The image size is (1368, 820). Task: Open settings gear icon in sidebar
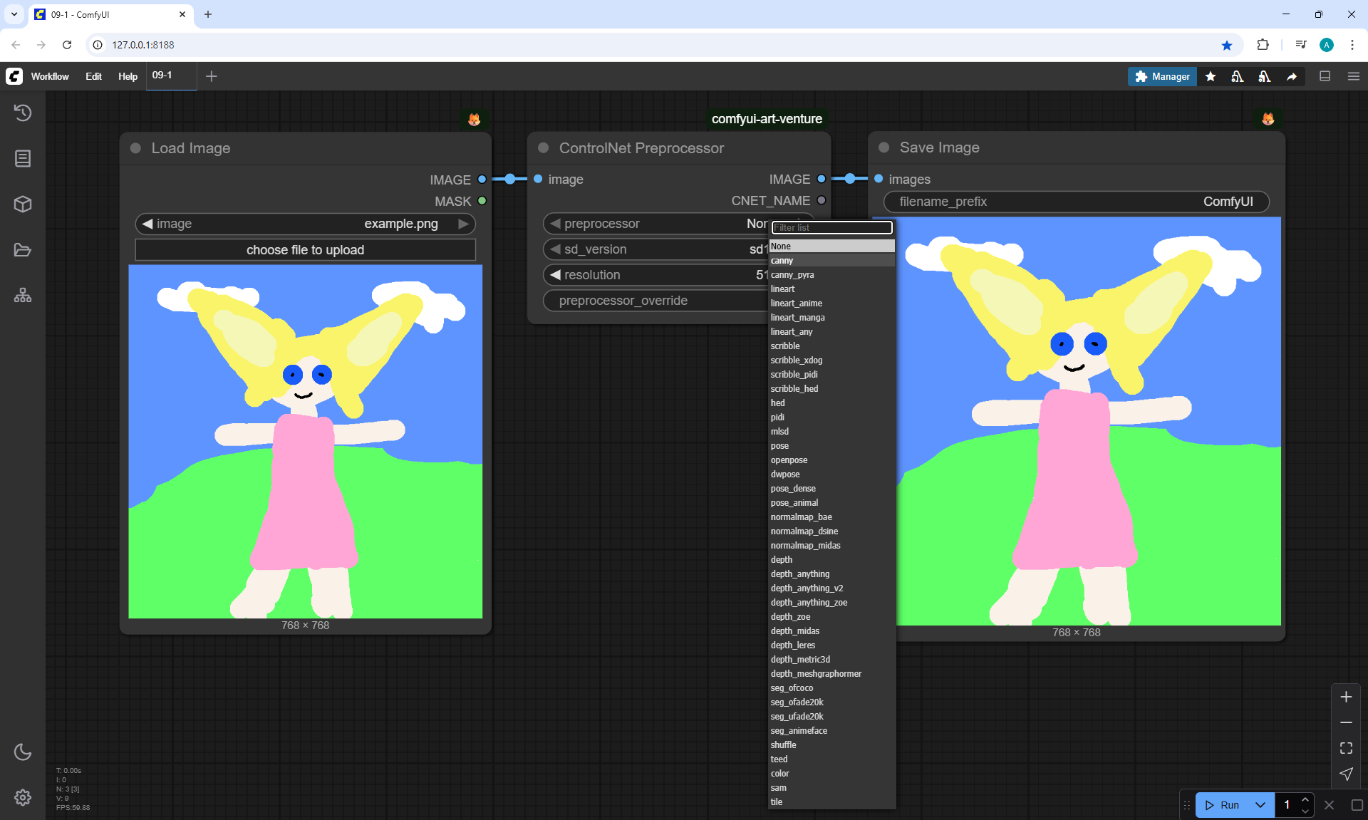(23, 797)
